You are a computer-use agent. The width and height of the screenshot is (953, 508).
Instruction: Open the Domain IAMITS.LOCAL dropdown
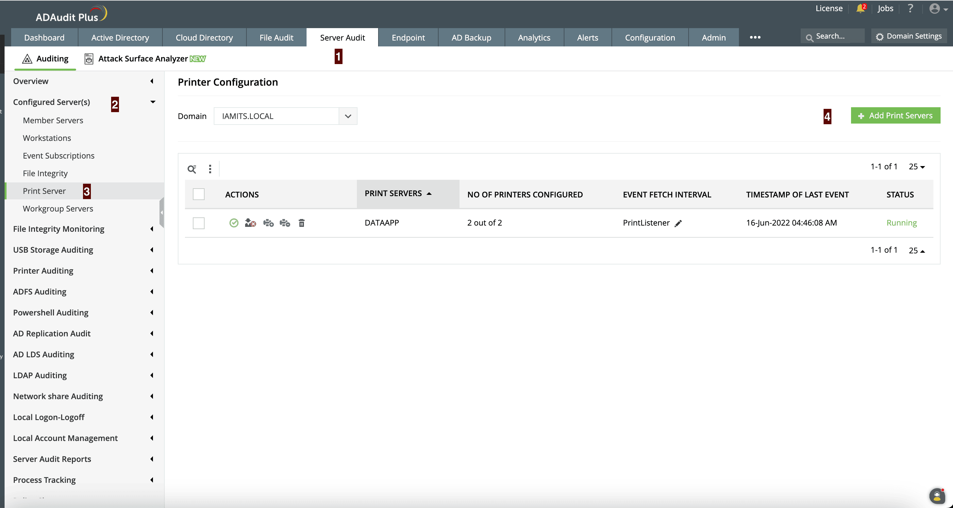(x=348, y=116)
